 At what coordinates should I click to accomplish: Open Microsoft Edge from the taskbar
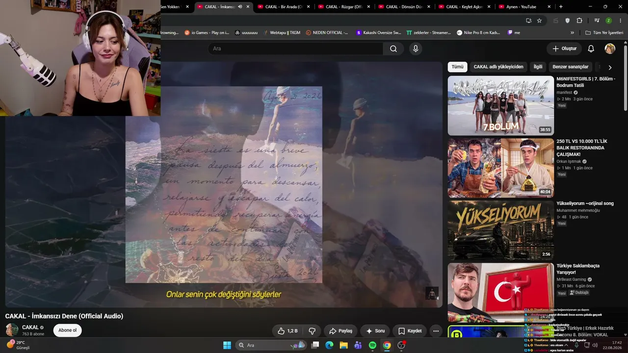click(329, 345)
